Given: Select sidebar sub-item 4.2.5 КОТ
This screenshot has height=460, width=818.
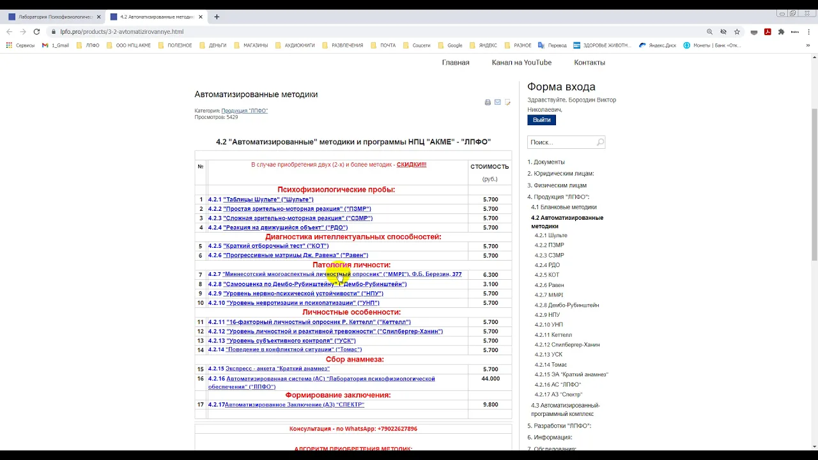Looking at the screenshot, I should pyautogui.click(x=547, y=275).
